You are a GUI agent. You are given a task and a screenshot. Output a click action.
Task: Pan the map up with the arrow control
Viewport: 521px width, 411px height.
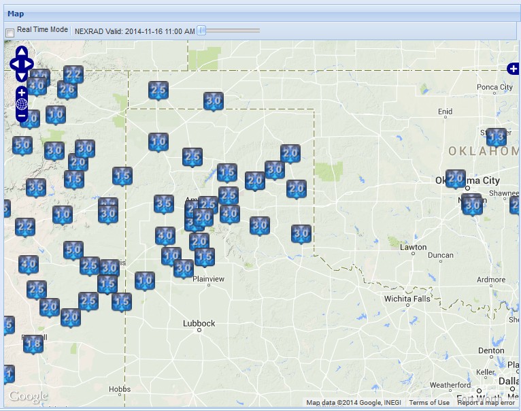22,52
